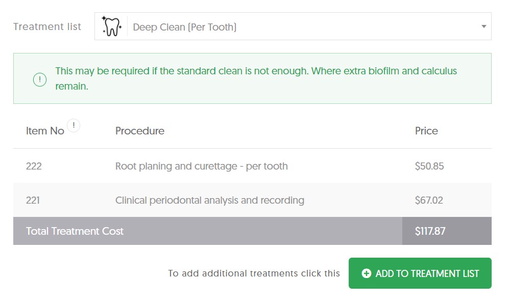Click the green deep clean notice text
This screenshot has height=305, width=509.
pyautogui.click(x=256, y=78)
